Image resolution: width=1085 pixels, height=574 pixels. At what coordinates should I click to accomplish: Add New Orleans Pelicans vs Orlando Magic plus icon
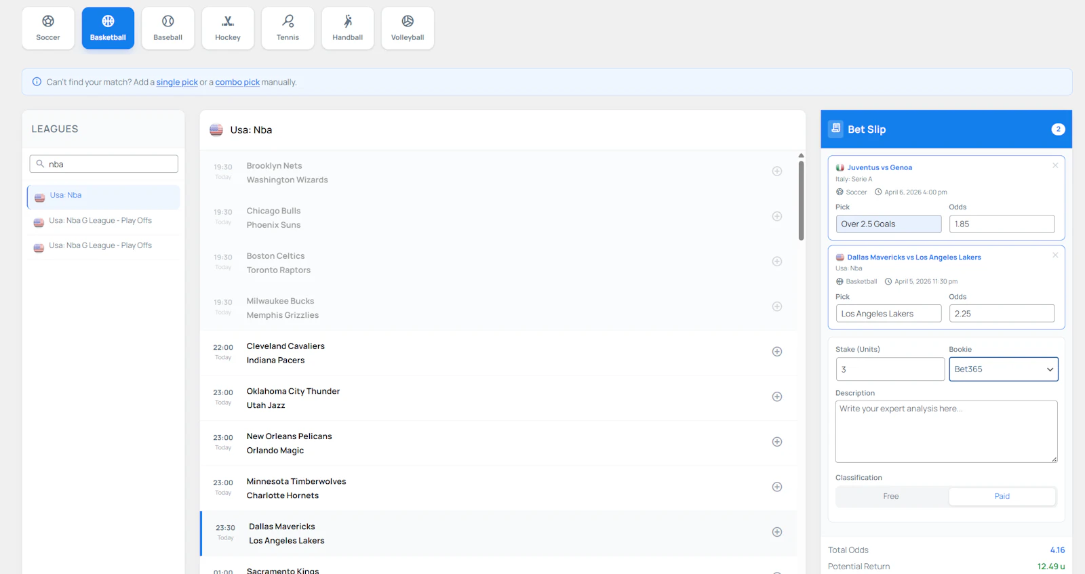tap(777, 442)
